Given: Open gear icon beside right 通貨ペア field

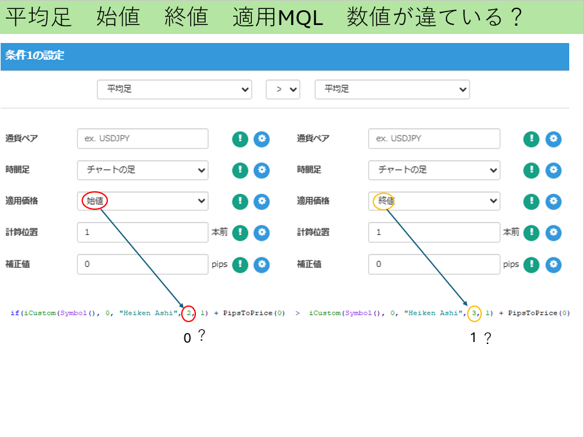Looking at the screenshot, I should coord(553,139).
